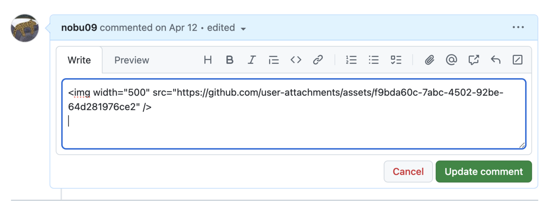This screenshot has width=541, height=201.
Task: Insert an unordered bullet list
Action: [374, 60]
